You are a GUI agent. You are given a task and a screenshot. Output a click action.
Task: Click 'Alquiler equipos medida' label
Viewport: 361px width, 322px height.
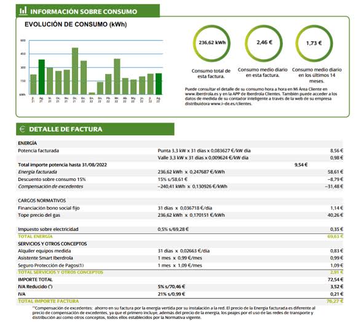pyautogui.click(x=44, y=251)
